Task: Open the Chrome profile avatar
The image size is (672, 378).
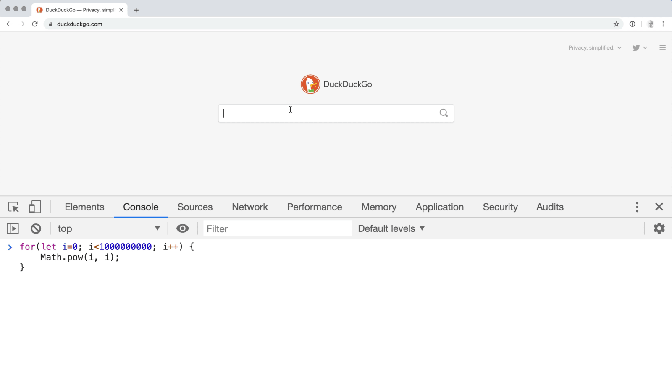Action: coord(651,24)
